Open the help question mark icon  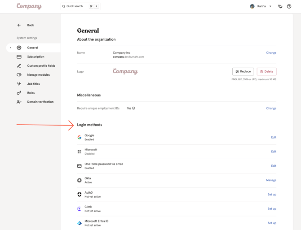point(289,6)
